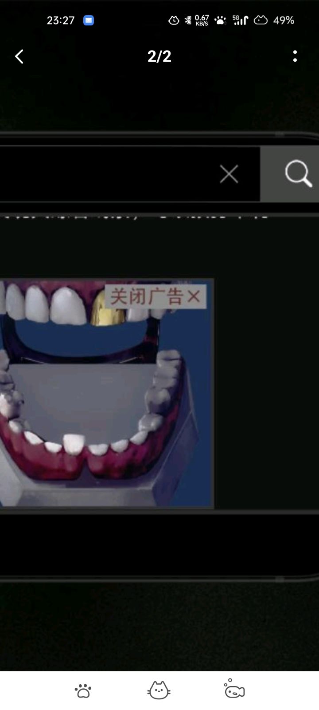Tap the 23:27 clock in status bar
Image resolution: width=319 pixels, height=710 pixels.
click(x=61, y=20)
